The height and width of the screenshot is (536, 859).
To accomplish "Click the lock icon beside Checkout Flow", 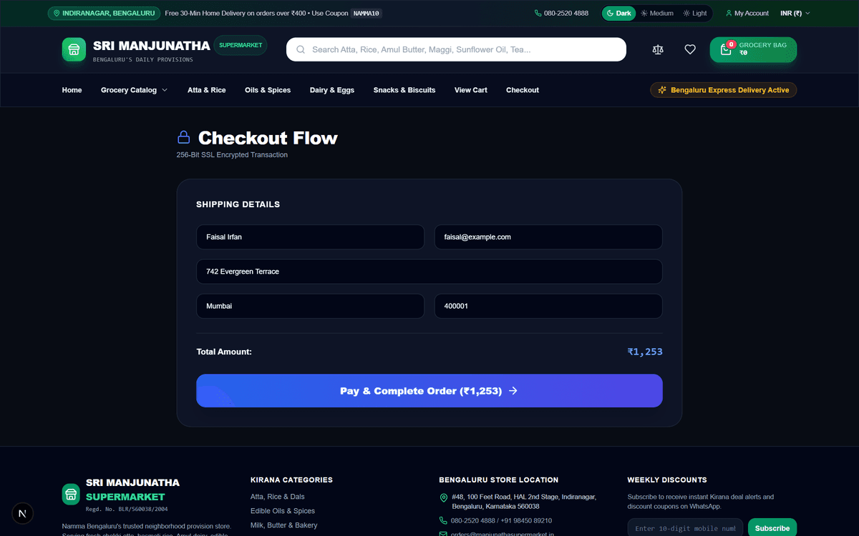I will point(184,137).
